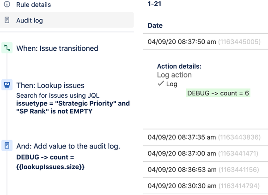Open the When: Issue transitioned component

(57, 48)
